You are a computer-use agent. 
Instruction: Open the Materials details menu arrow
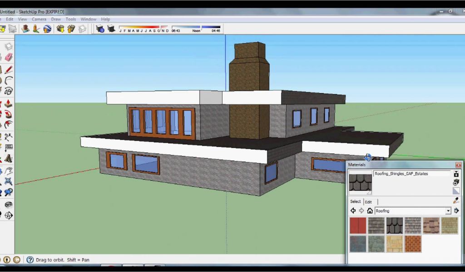(x=456, y=211)
